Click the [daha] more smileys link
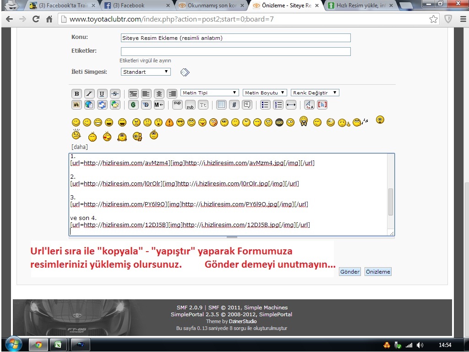 point(80,147)
